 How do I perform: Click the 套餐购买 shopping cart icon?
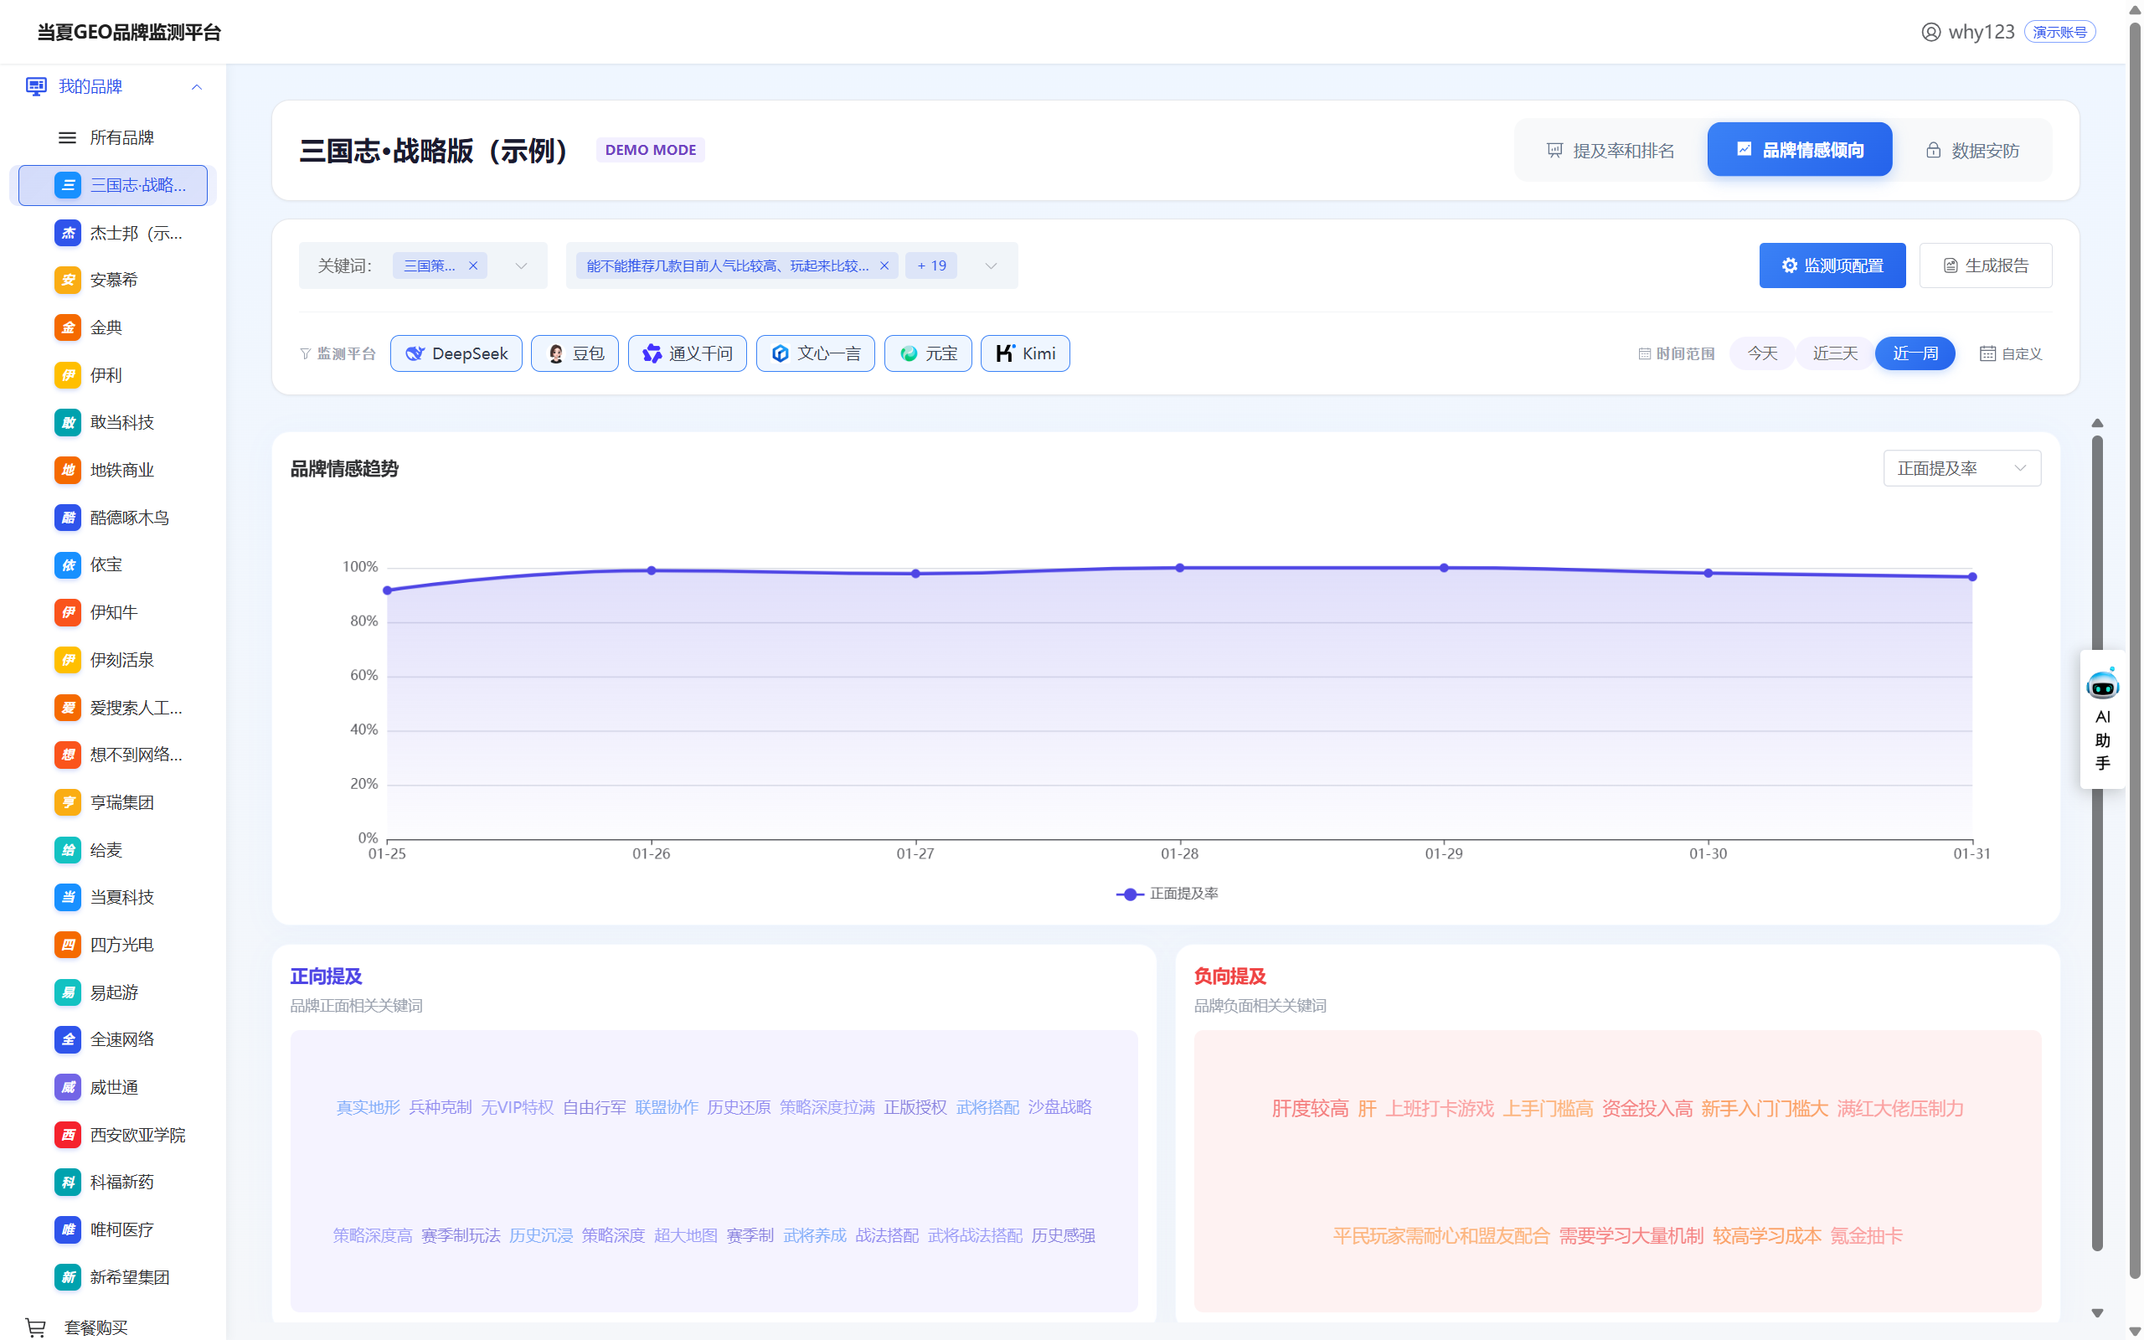[35, 1327]
